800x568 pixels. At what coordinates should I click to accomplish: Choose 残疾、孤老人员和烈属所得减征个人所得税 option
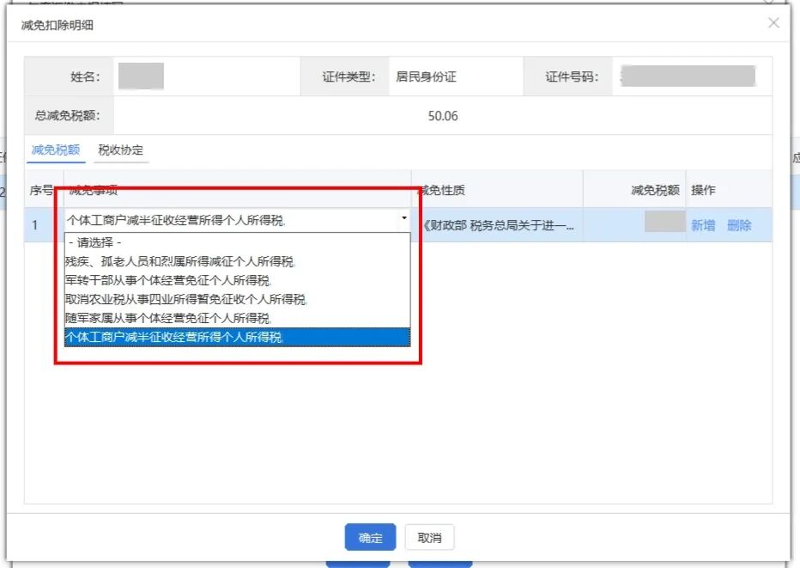coord(185,261)
